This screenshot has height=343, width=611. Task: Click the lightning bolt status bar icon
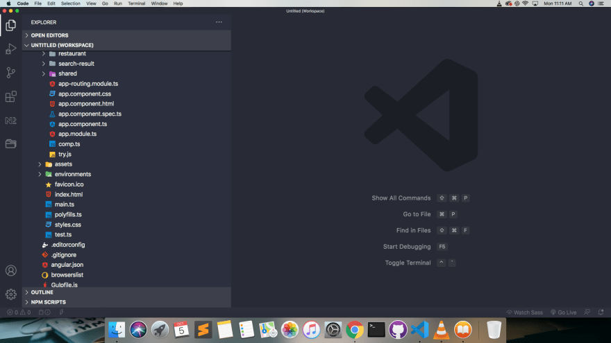point(61,313)
